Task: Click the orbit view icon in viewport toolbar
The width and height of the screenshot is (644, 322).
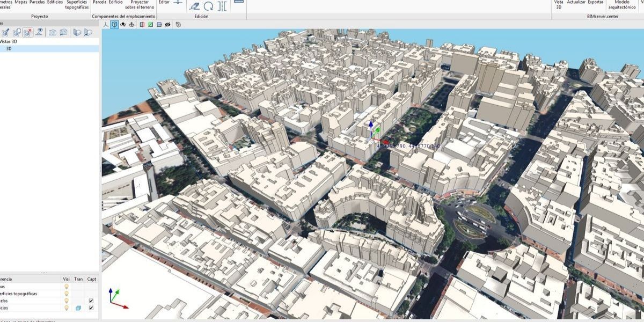Action: click(131, 25)
